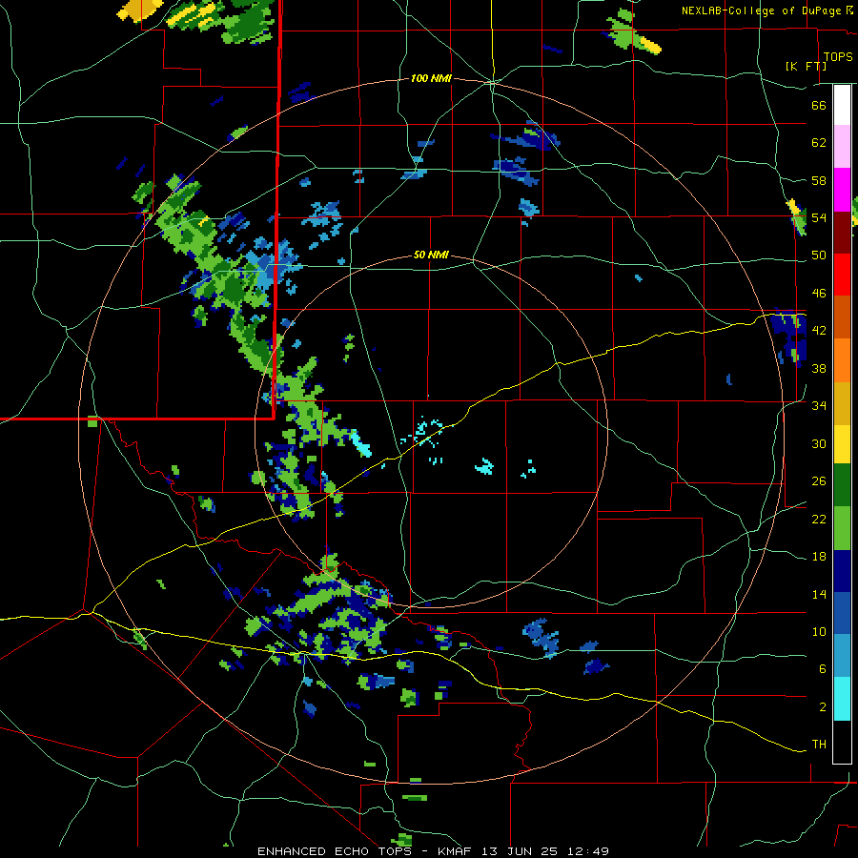Click the legend value 66
858x858 pixels.
(x=819, y=105)
